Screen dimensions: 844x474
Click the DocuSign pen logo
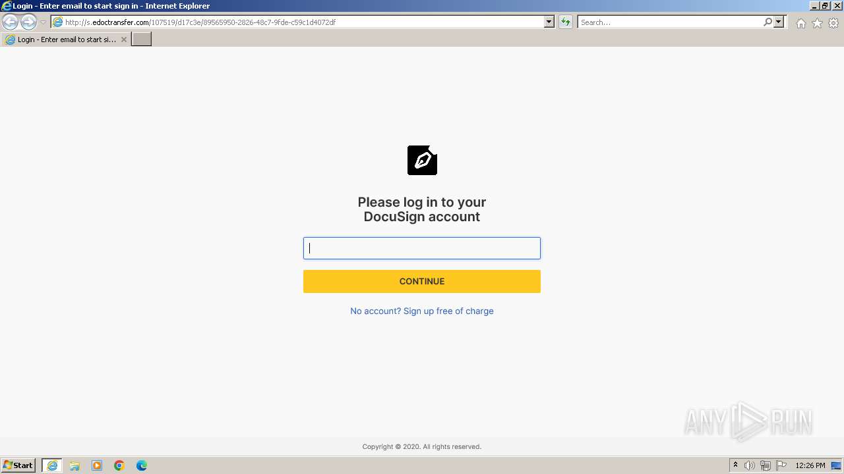[x=422, y=160]
